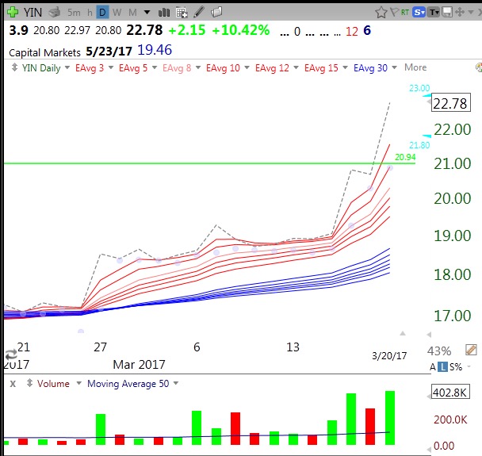This screenshot has width=482, height=456.
Task: Click the arrow beside 0.00 on volume scale
Action: (x=429, y=449)
